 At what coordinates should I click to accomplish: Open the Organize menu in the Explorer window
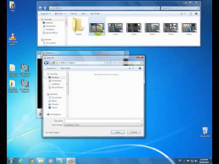[x=45, y=14]
